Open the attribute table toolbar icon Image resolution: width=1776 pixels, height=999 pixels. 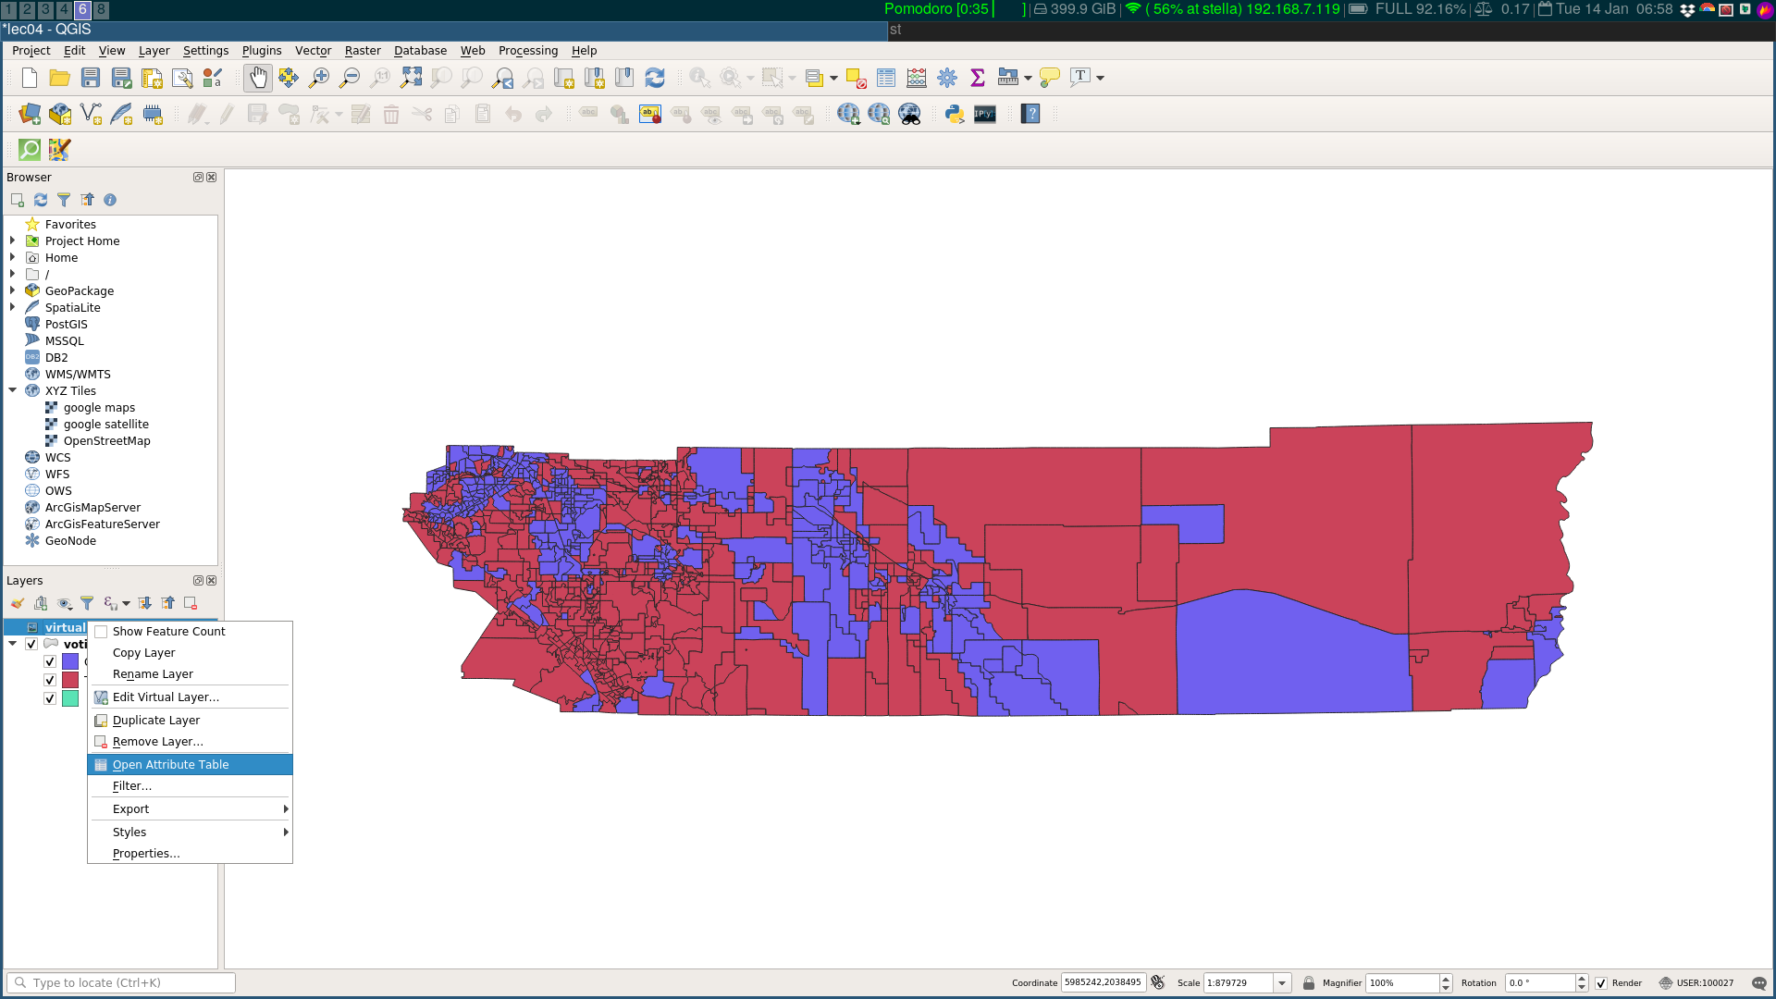(886, 79)
